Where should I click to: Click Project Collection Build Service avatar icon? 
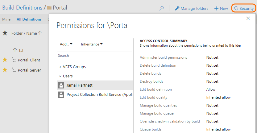[61, 95]
